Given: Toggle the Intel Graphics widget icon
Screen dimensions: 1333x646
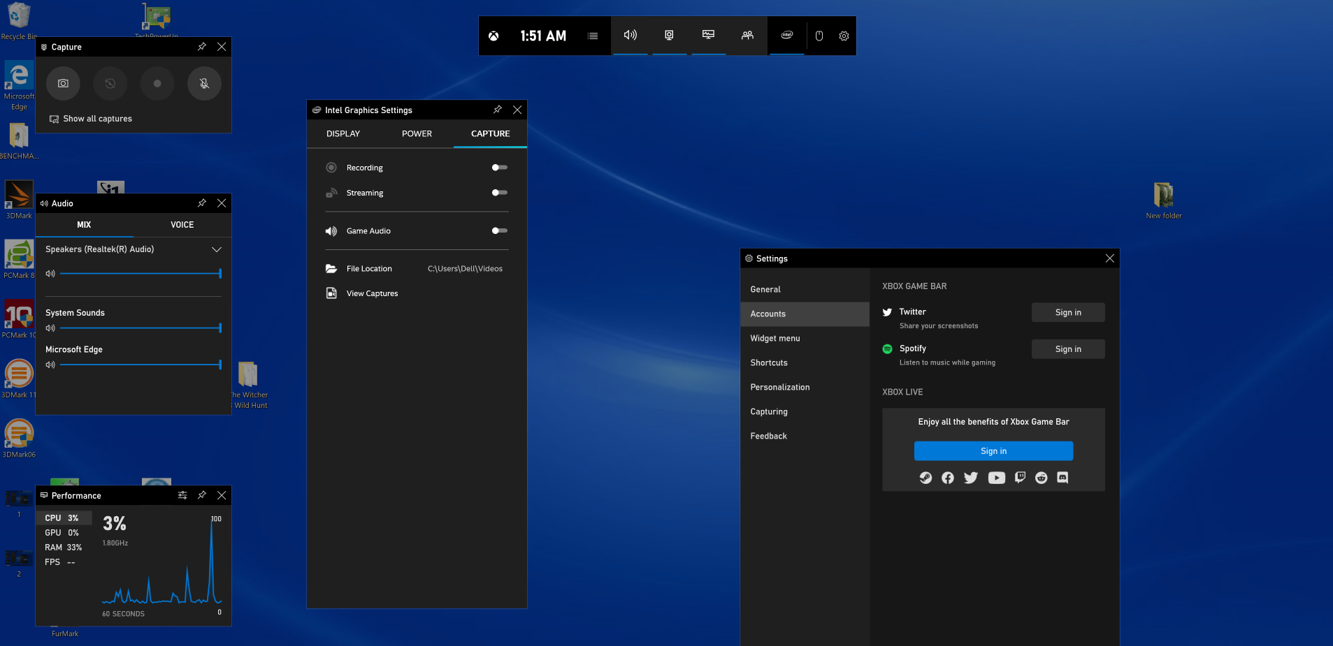Looking at the screenshot, I should [787, 35].
